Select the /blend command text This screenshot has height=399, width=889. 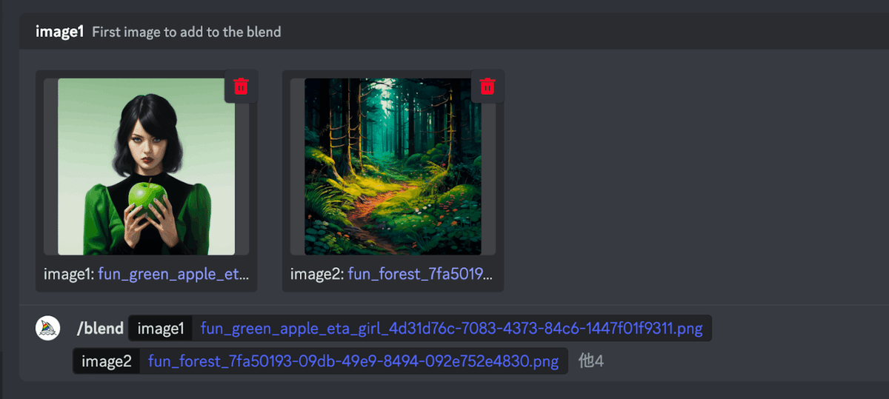(100, 329)
